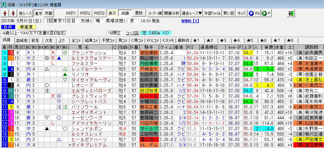Click the green P play icon button
Viewport: 324px width, 148px height.
pyautogui.click(x=266, y=13)
